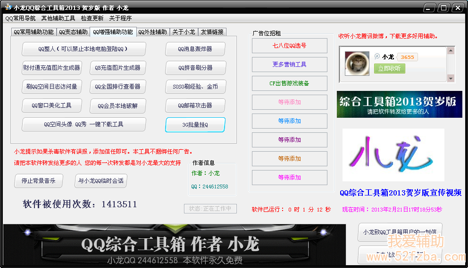Click CF出售游戏装备 ad button

click(x=290, y=83)
